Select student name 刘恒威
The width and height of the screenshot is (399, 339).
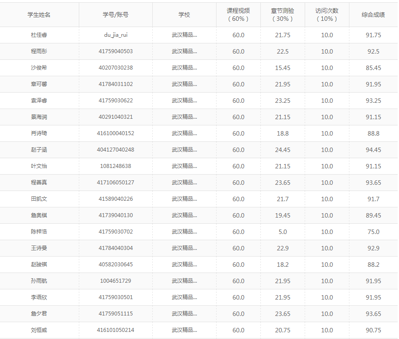tap(39, 330)
